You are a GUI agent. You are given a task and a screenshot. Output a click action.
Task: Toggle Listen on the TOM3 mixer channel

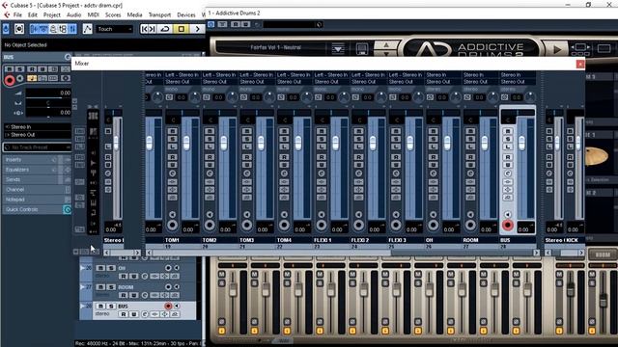coord(247,147)
